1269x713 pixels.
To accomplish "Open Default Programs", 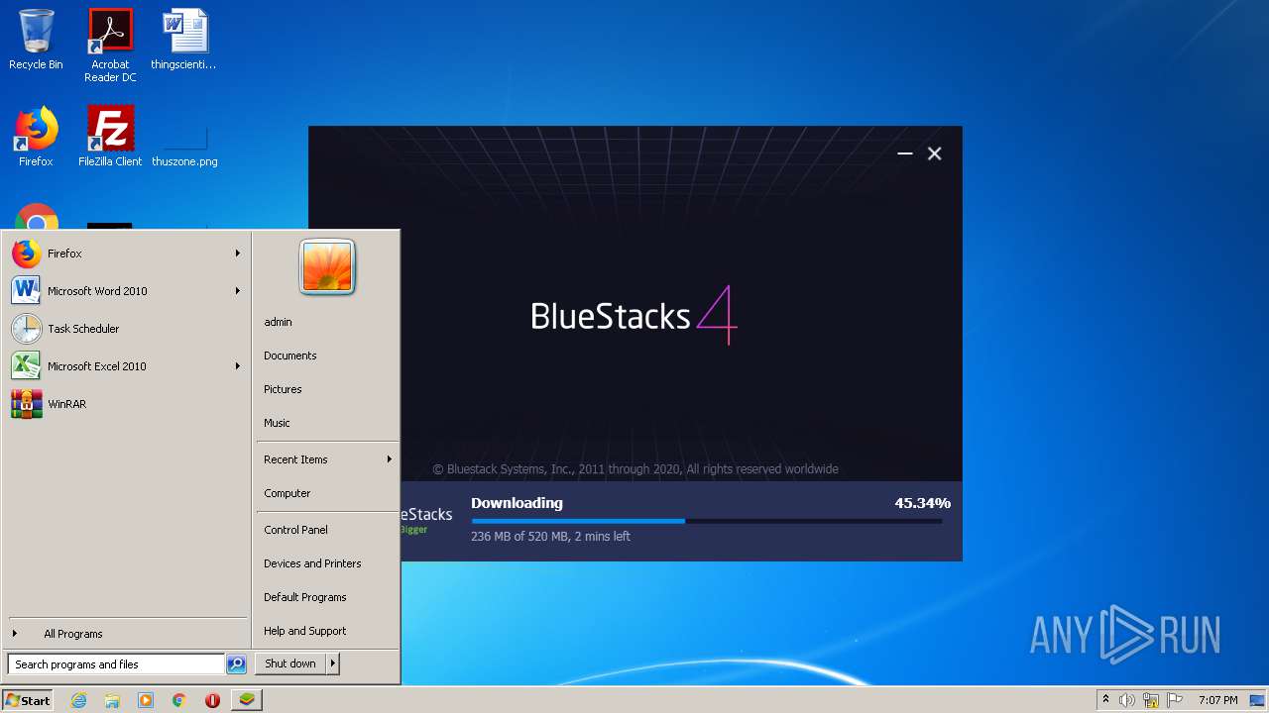I will click(x=305, y=597).
